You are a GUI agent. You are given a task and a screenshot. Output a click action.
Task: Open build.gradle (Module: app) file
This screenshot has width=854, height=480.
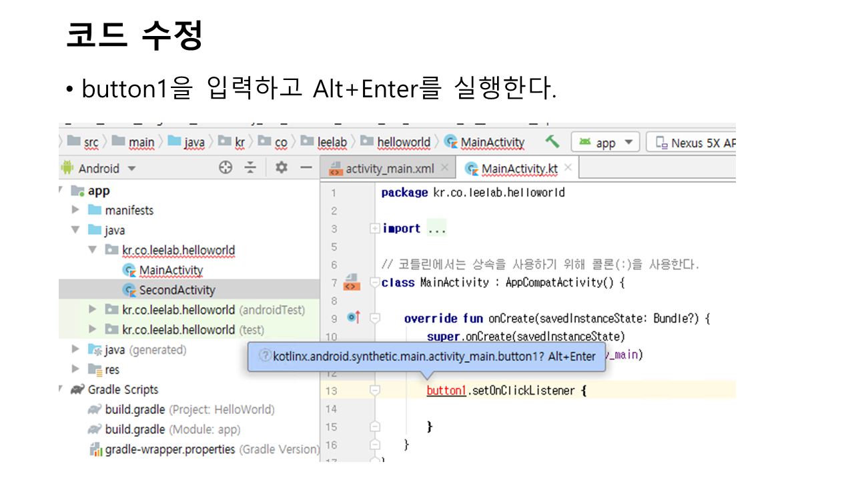[x=172, y=429]
